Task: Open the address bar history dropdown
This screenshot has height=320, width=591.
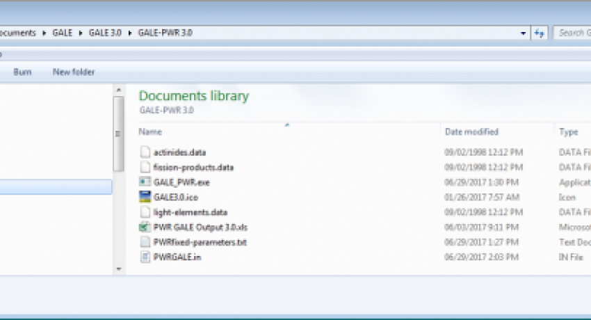Action: tap(523, 33)
